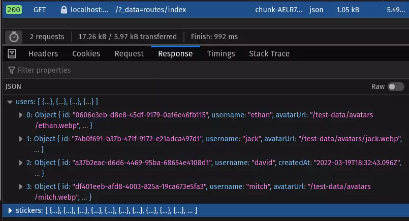Click the localhost domain cell
The height and width of the screenshot is (221, 409).
pyautogui.click(x=89, y=10)
